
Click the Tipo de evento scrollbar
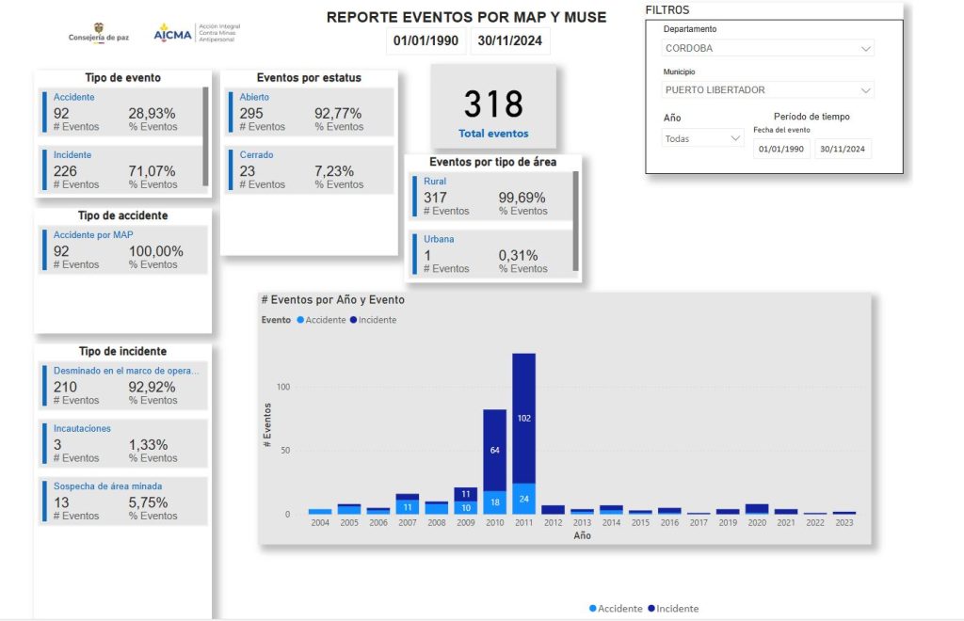click(205, 136)
